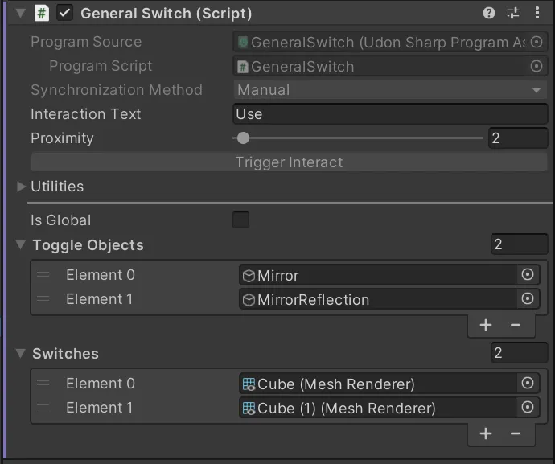
Task: Disable the General Switch script checkbox
Action: pyautogui.click(x=64, y=14)
